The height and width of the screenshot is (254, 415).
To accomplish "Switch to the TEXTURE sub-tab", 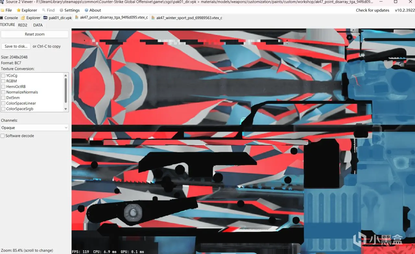I will pos(8,25).
